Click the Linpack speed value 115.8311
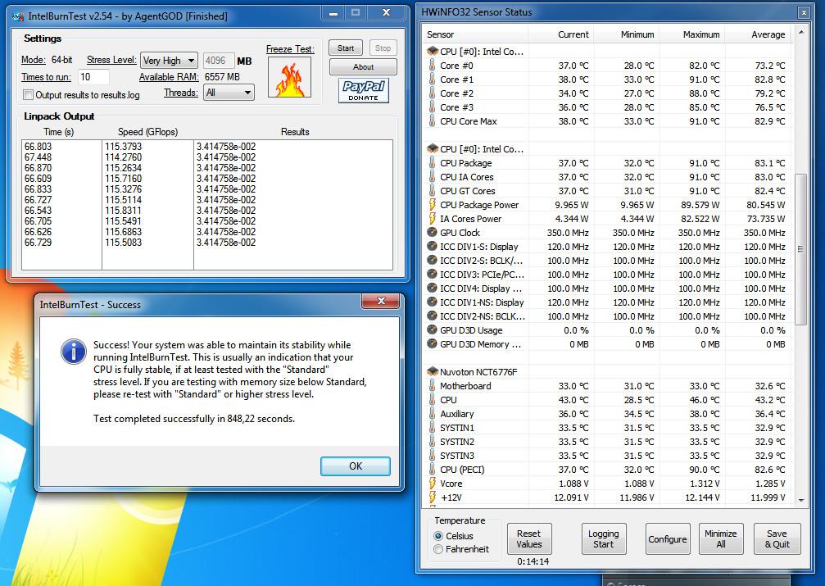Image resolution: width=825 pixels, height=586 pixels. (123, 211)
